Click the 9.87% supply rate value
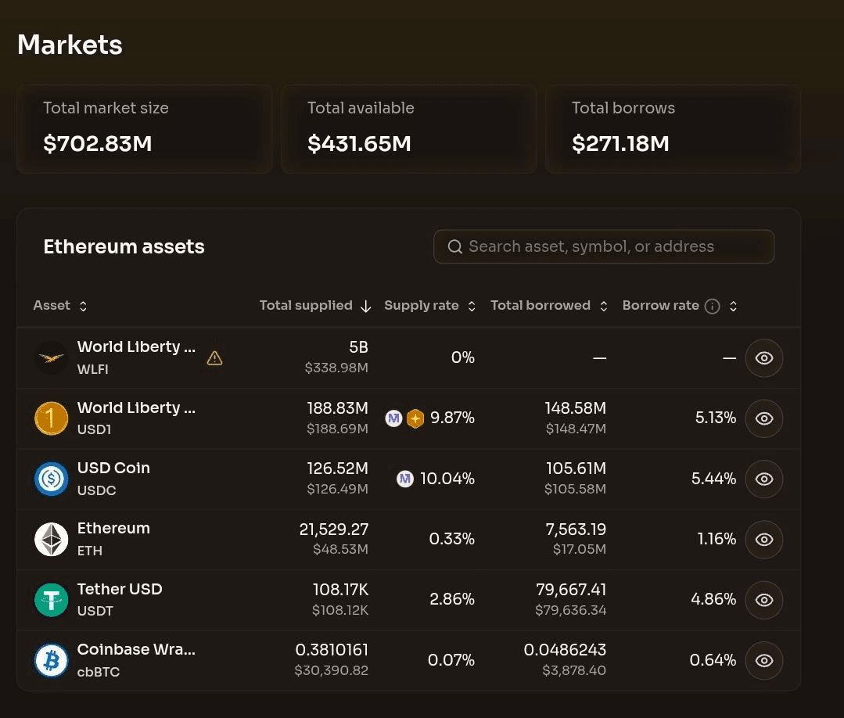The image size is (844, 718). [452, 418]
